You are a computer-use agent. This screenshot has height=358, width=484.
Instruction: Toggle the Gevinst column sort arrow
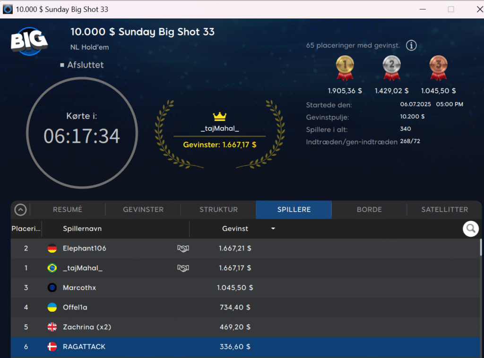pyautogui.click(x=273, y=229)
